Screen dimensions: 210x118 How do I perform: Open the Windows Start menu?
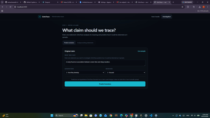coord(52,115)
